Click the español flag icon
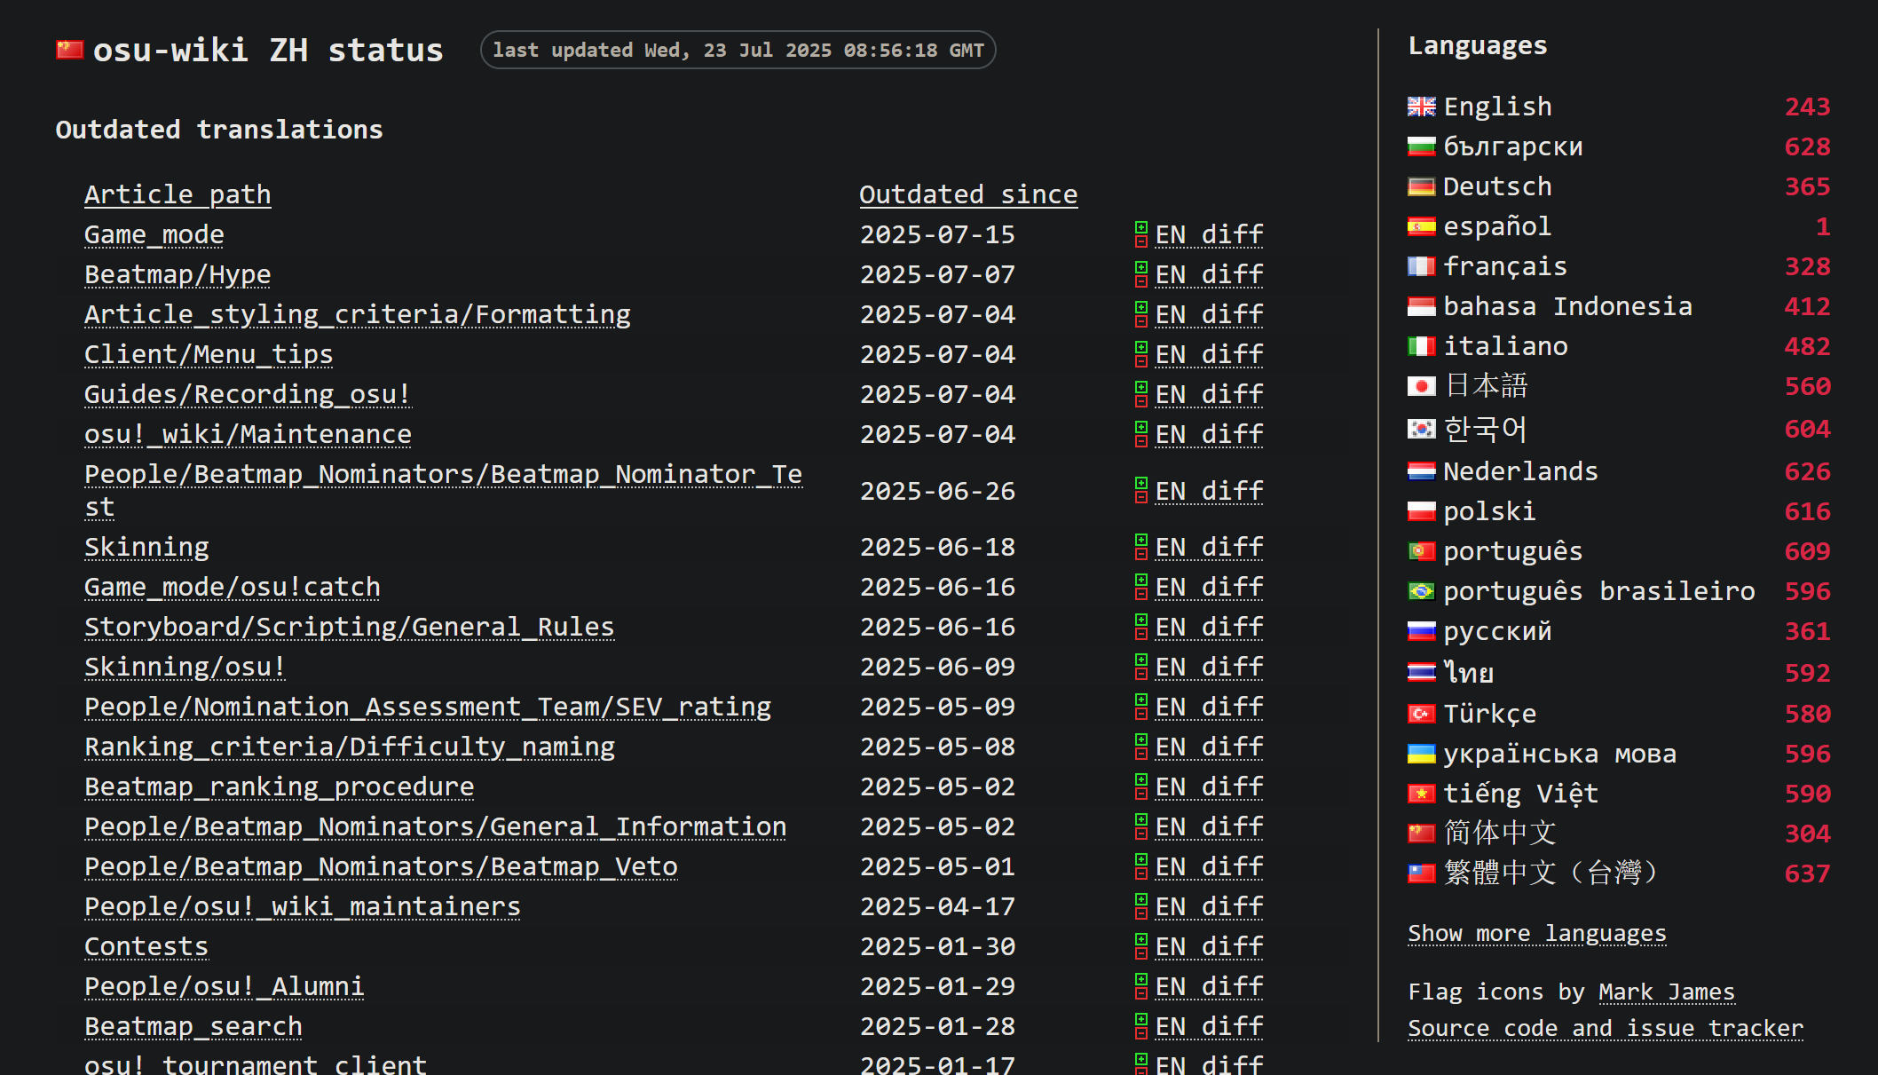This screenshot has width=1878, height=1075. click(1421, 226)
